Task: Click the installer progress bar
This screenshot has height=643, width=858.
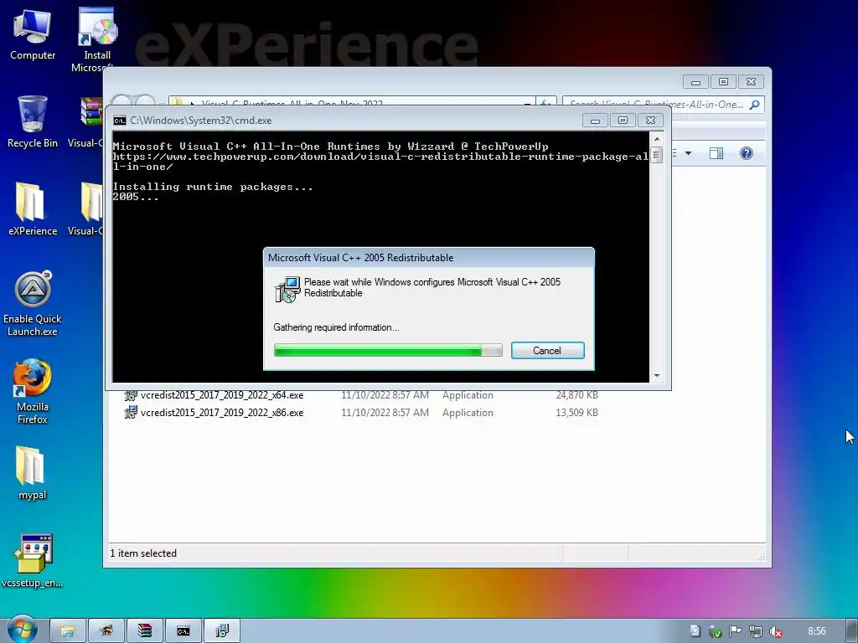Action: (x=388, y=351)
